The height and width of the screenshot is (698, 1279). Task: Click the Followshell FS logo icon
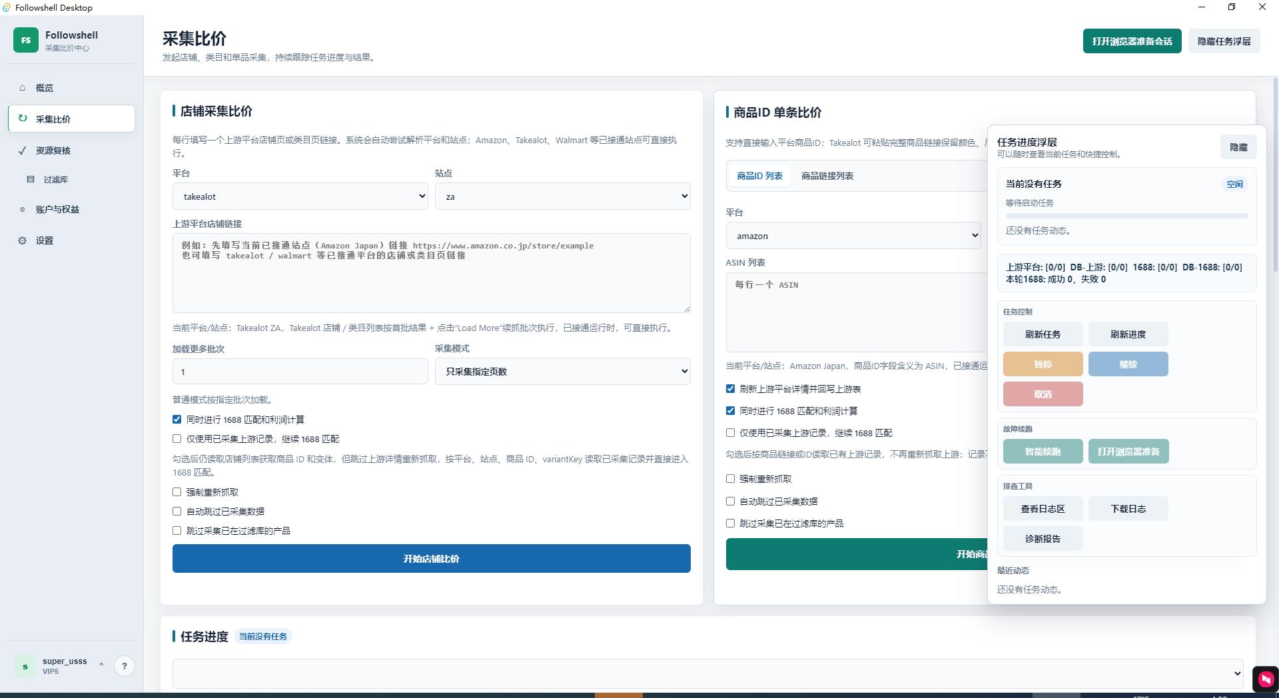pos(25,40)
